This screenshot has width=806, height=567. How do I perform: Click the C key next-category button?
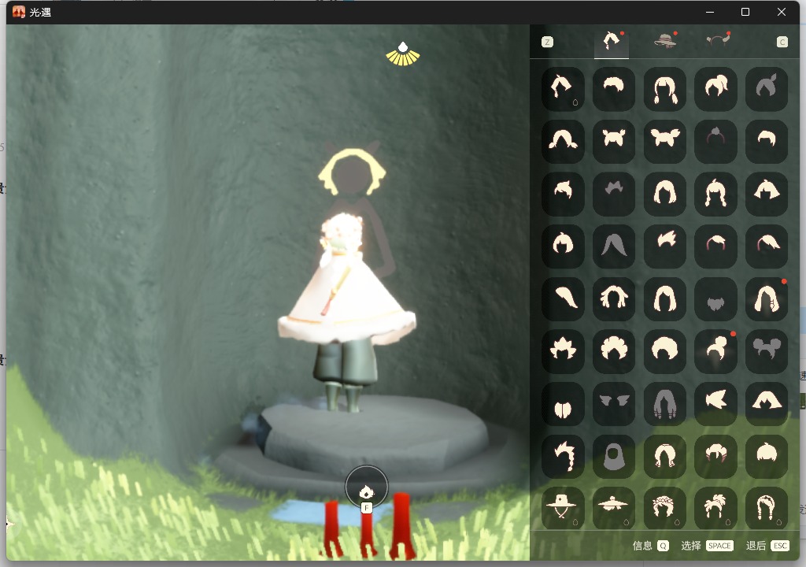[x=782, y=42]
